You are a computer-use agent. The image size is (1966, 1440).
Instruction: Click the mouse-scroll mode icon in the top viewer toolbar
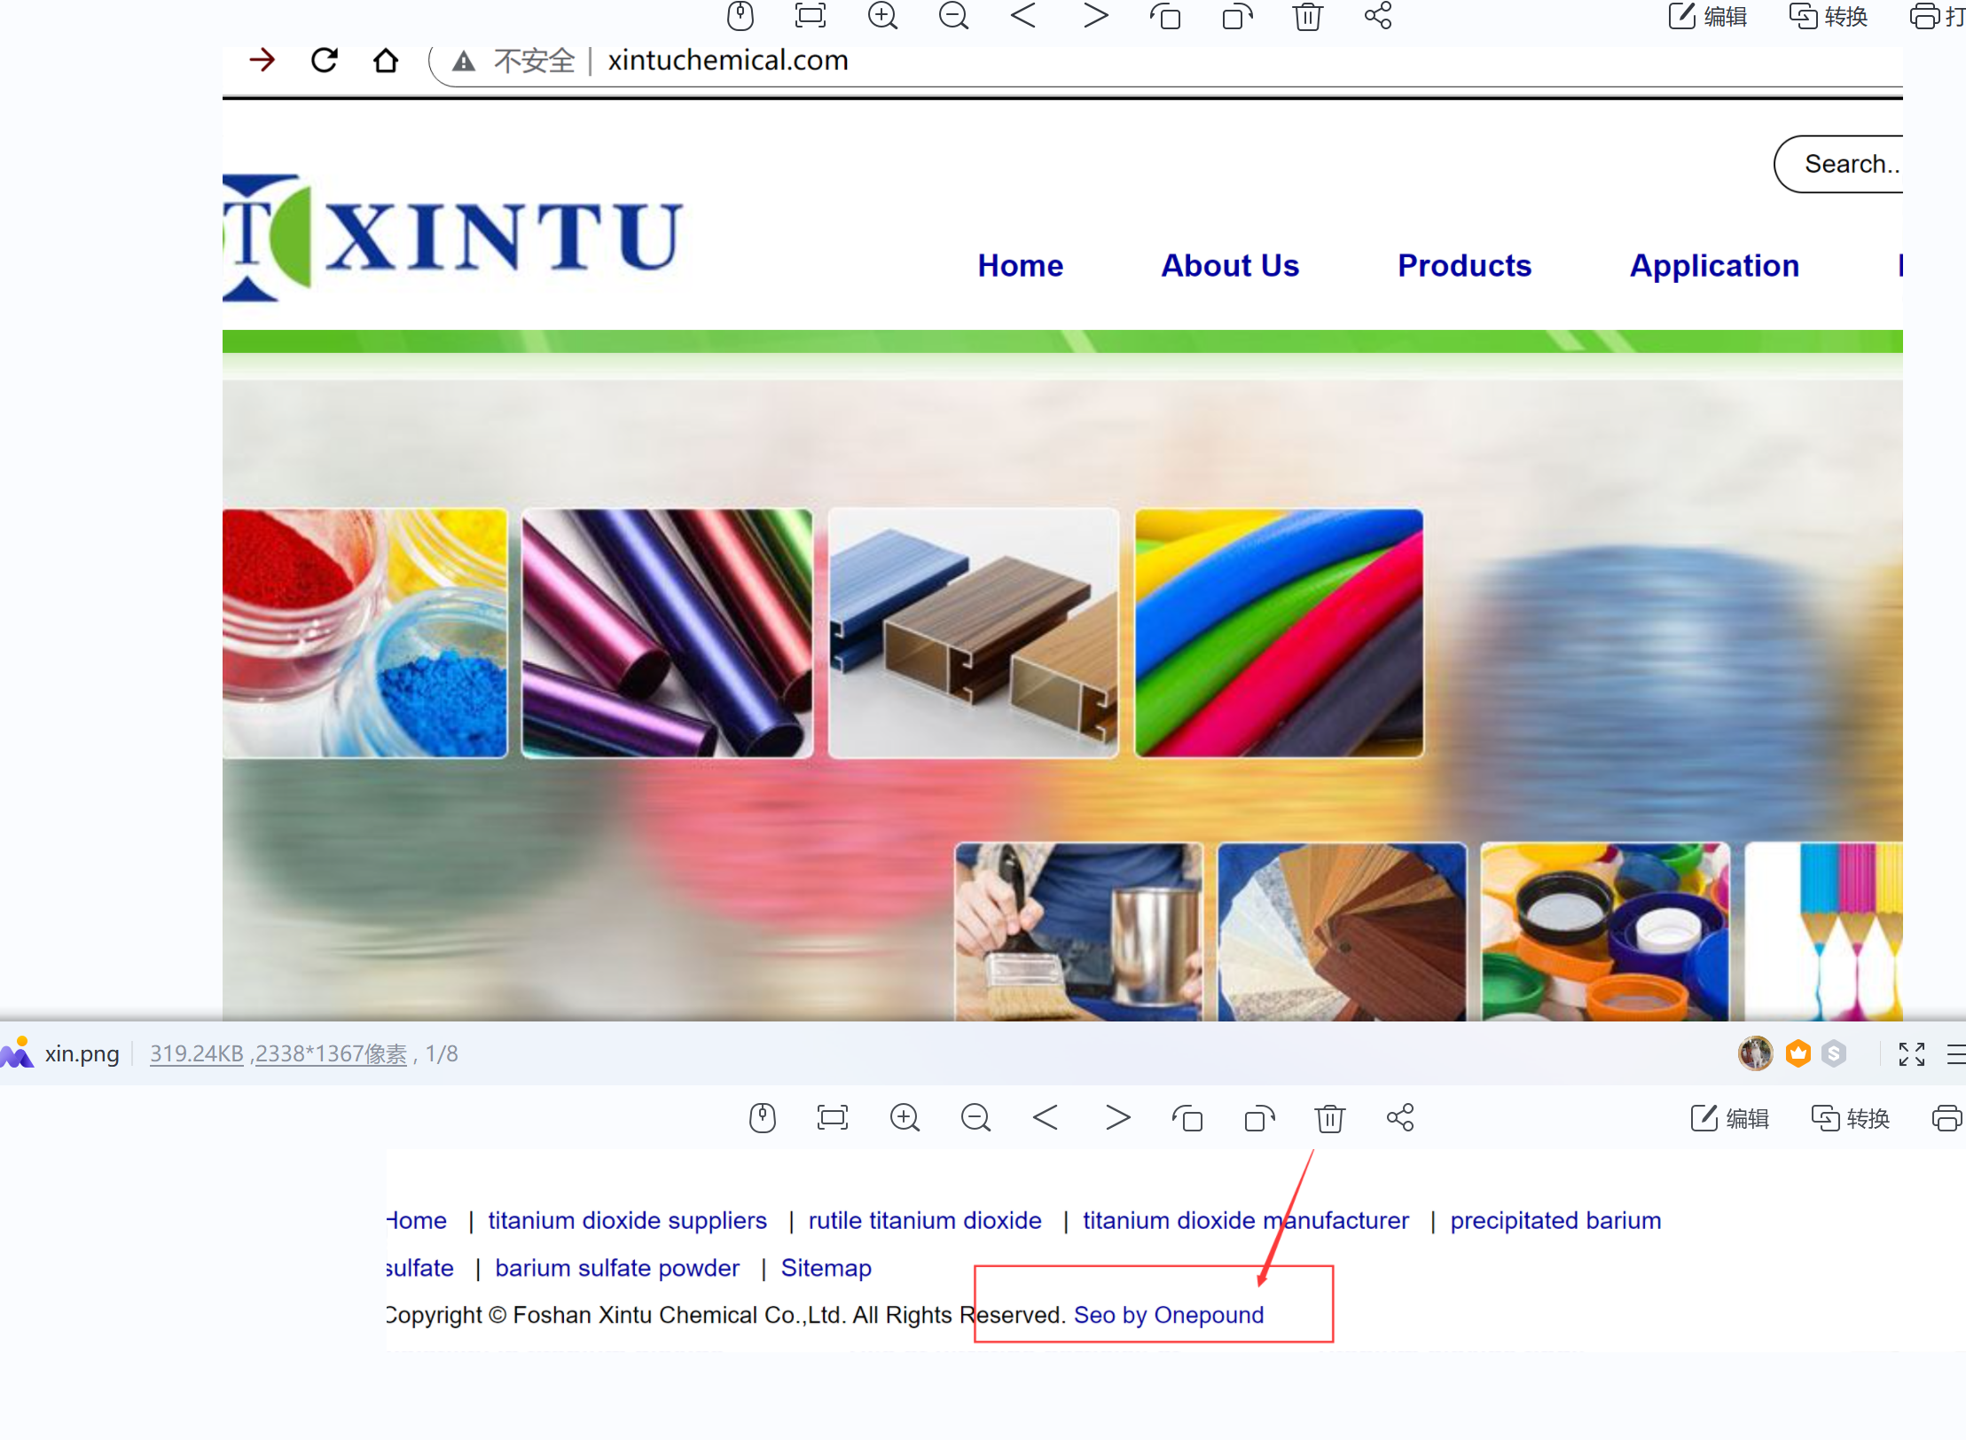[x=740, y=15]
